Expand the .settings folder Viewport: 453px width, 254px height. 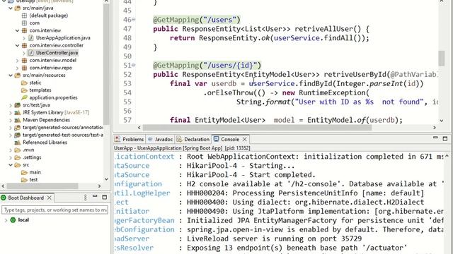(x=11, y=157)
